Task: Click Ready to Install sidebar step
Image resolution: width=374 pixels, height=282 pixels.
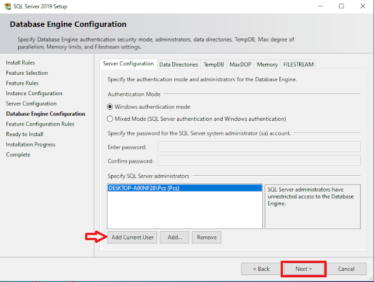Action: (x=25, y=134)
